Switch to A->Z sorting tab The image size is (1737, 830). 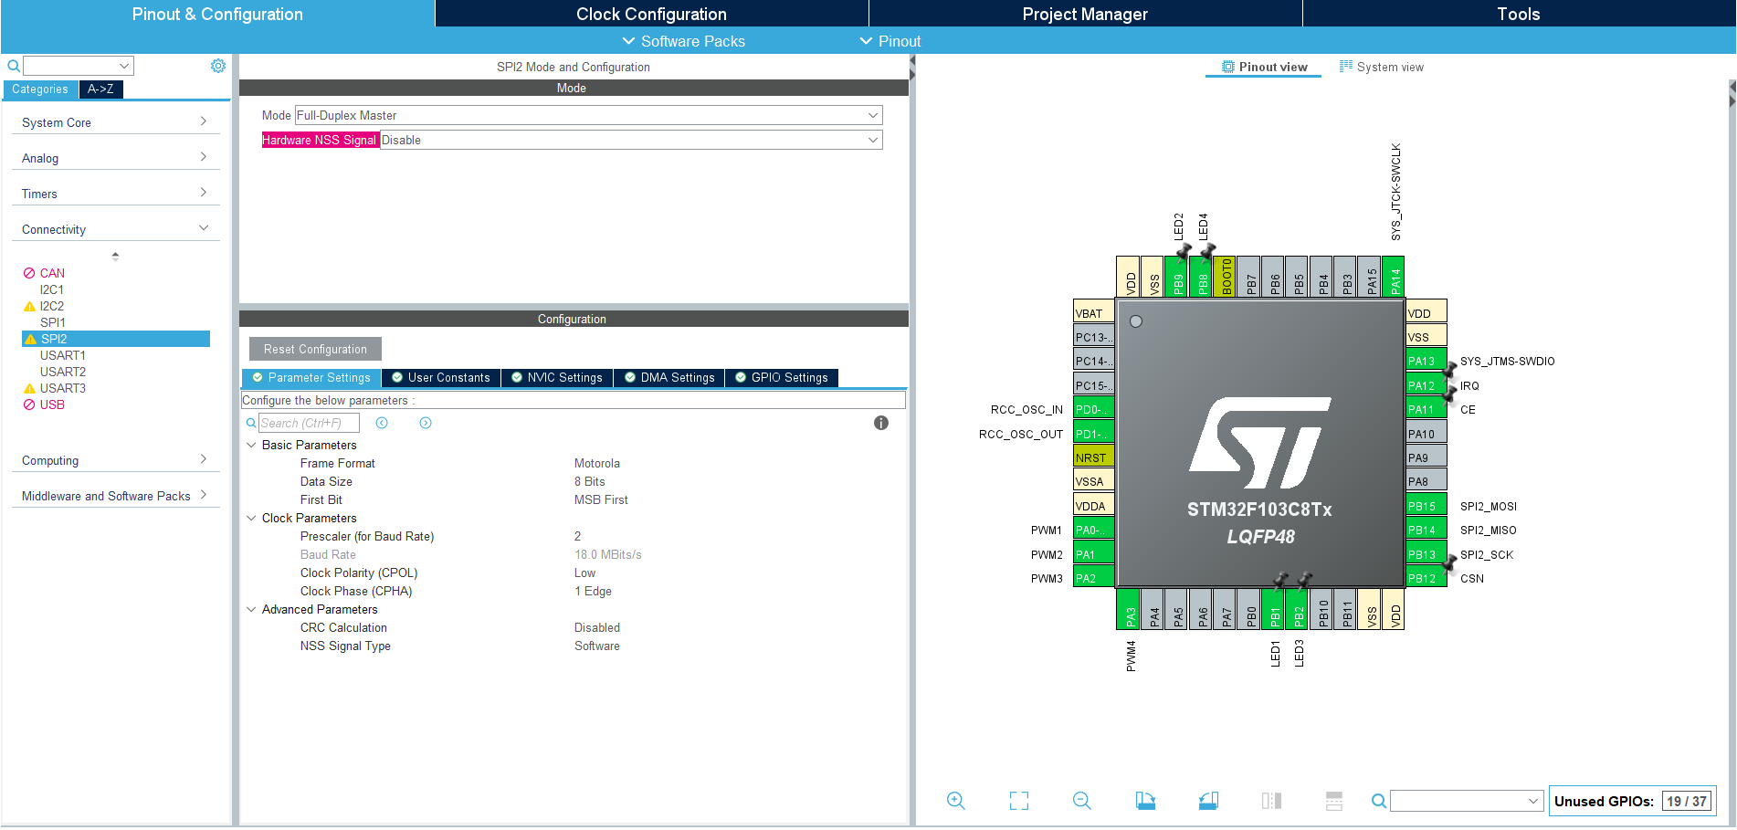pyautogui.click(x=100, y=89)
